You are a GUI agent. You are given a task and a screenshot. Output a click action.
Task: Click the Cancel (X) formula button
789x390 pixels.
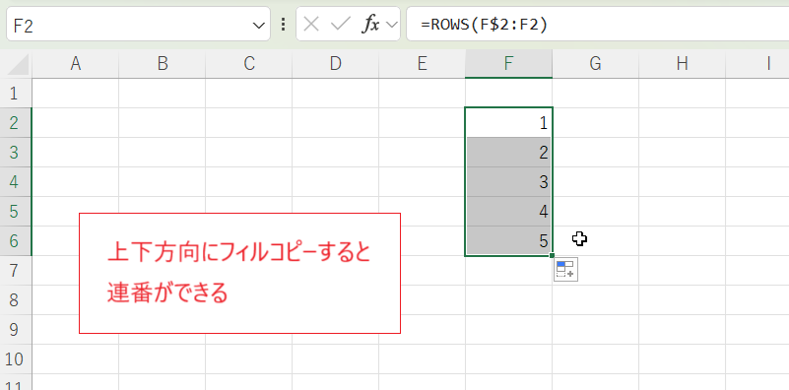(311, 25)
